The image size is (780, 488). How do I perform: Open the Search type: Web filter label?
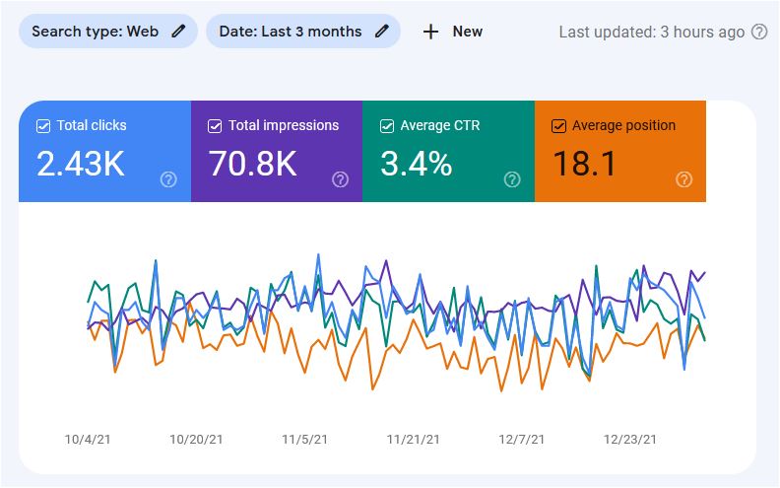(95, 32)
